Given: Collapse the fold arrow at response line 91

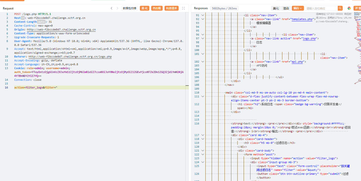Looking at the screenshot, I should pyautogui.click(x=202, y=15).
